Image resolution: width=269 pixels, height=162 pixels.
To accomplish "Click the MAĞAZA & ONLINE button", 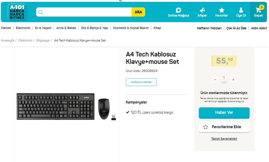I will click(141, 82).
